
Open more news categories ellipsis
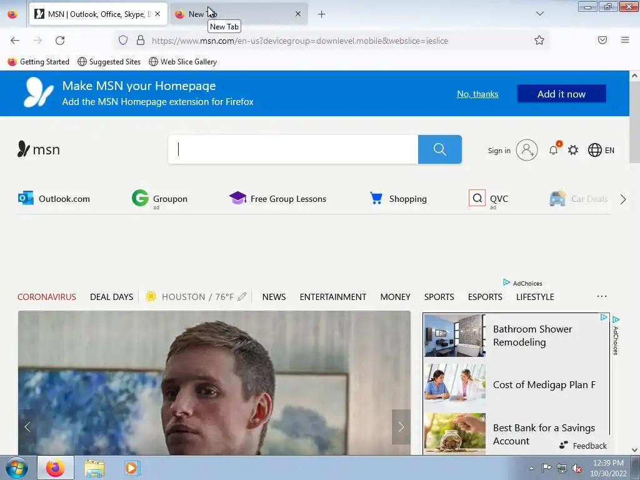[602, 296]
